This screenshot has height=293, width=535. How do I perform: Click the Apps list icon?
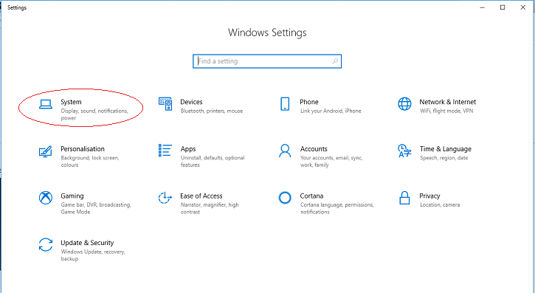[165, 151]
